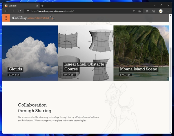The width and height of the screenshot is (174, 136).
Task: View site information via the lock icon
Action: (x=28, y=11)
